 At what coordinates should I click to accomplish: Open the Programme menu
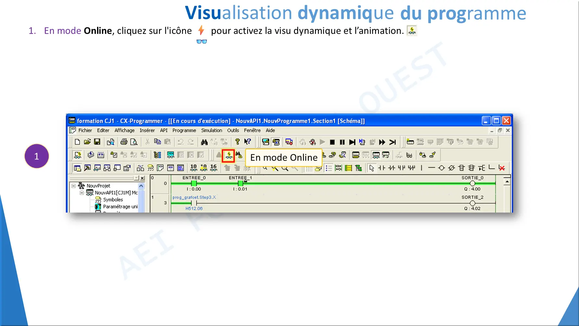(x=184, y=130)
